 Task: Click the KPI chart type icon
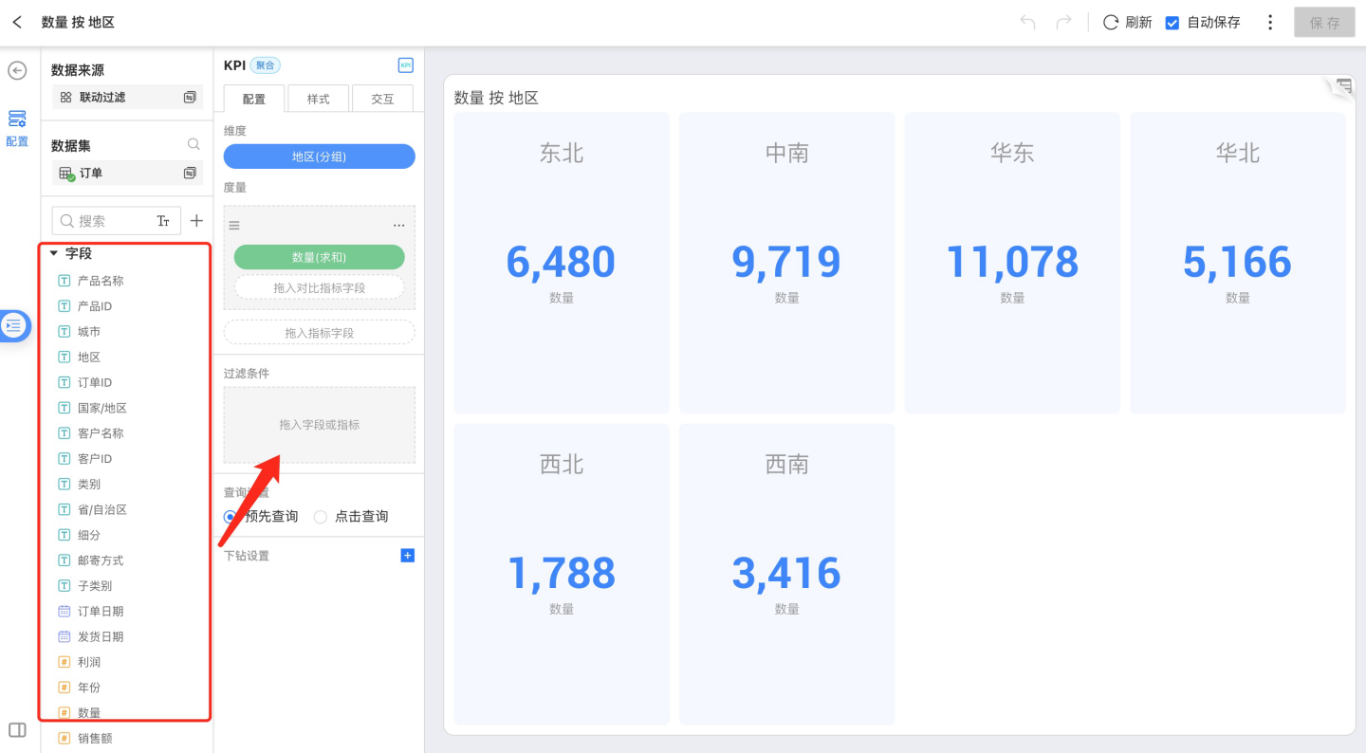point(405,65)
